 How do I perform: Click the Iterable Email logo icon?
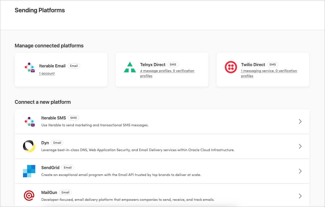tap(30, 68)
